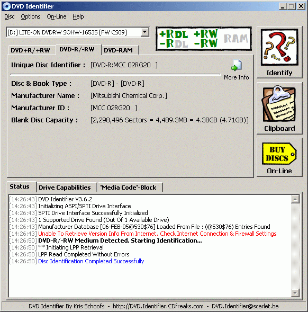The height and width of the screenshot is (312, 308).
Task: Click the 'Manufacturer Database' loaded log line
Action: 154,227
